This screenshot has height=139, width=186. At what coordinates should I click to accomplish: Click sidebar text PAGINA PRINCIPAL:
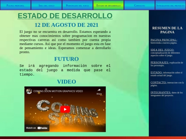[164, 40]
